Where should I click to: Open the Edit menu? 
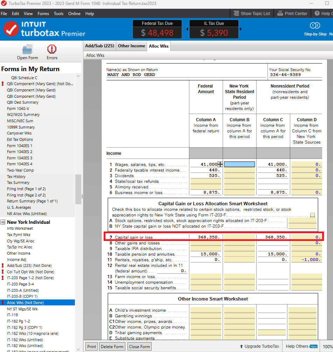pos(15,13)
